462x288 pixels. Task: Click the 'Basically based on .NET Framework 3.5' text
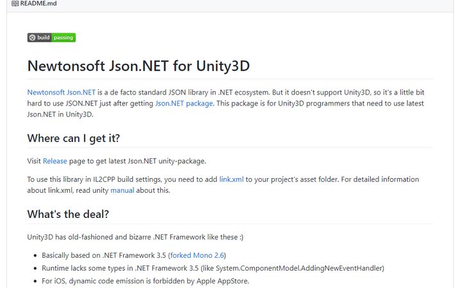[x=104, y=255]
